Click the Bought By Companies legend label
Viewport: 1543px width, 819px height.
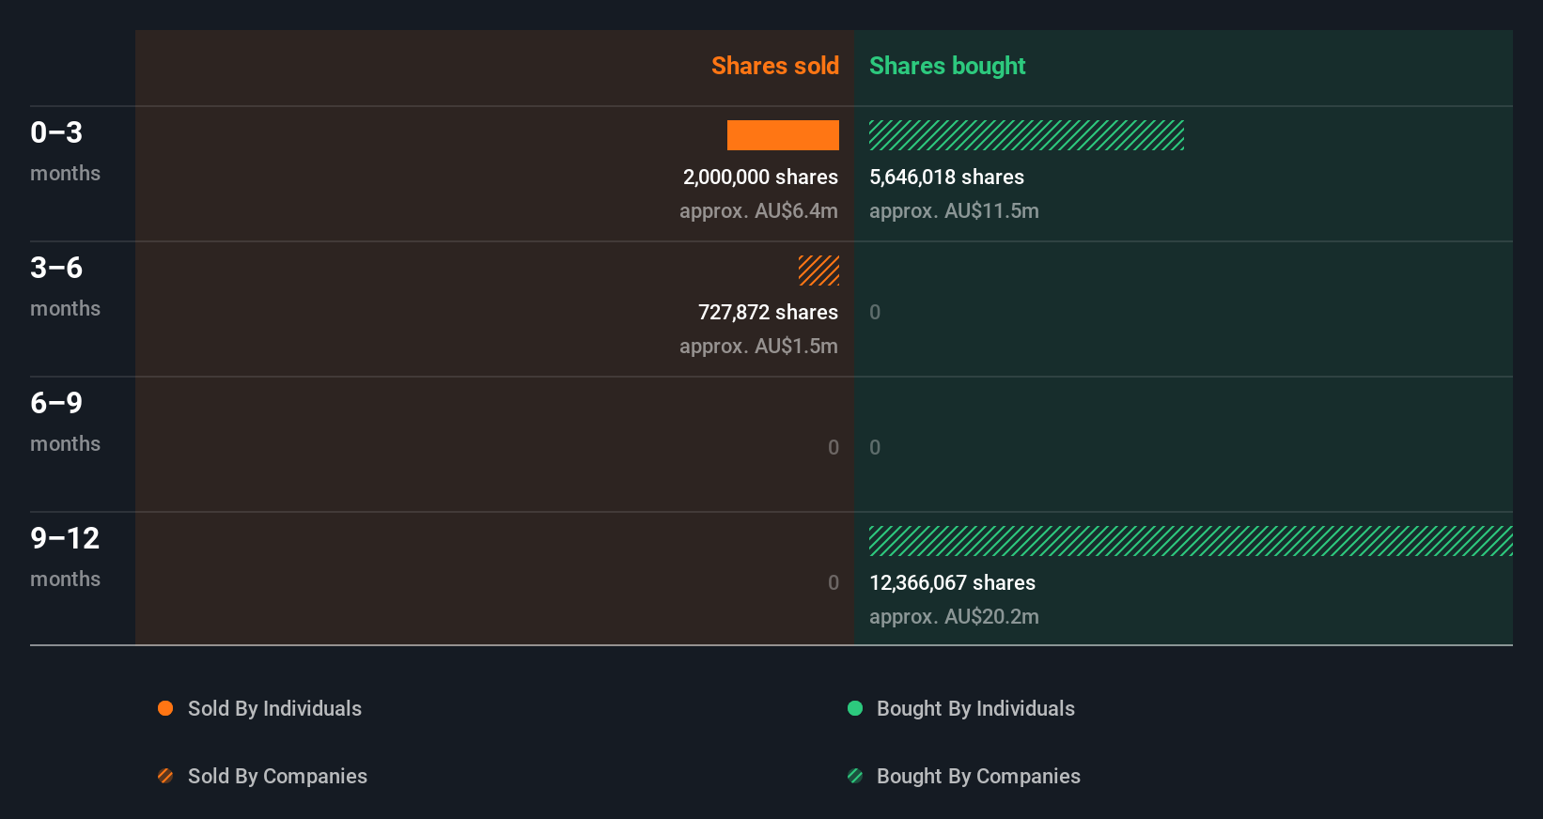978,776
